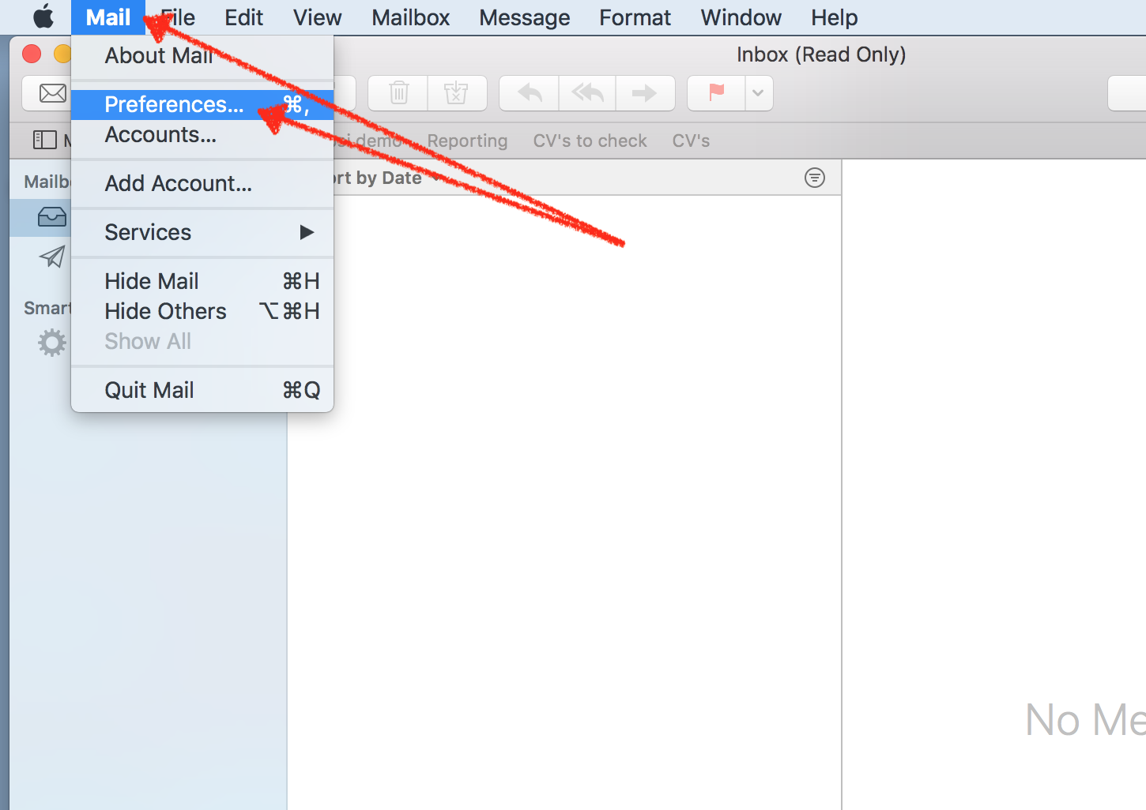Open the Format menu

pos(635,17)
